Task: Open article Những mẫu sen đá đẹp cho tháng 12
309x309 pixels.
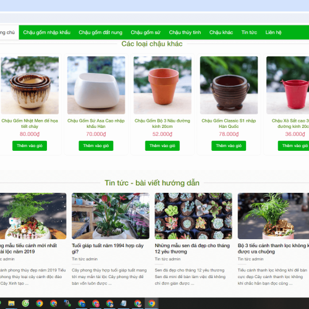Action: click(192, 248)
